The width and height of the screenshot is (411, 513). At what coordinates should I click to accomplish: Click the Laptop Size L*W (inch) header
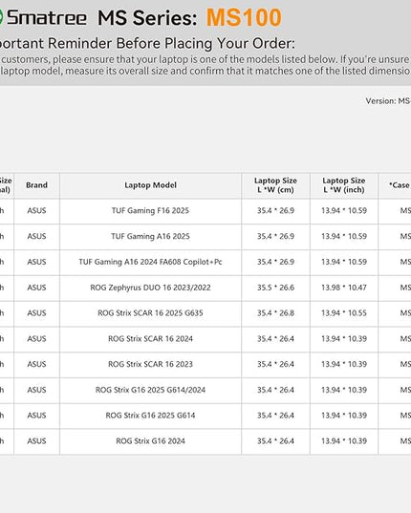tap(344, 185)
